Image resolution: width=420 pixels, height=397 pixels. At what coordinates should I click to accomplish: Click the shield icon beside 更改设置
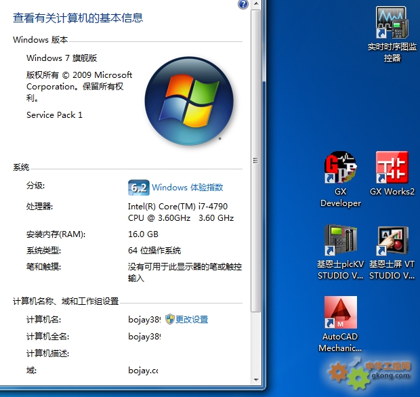coord(170,319)
